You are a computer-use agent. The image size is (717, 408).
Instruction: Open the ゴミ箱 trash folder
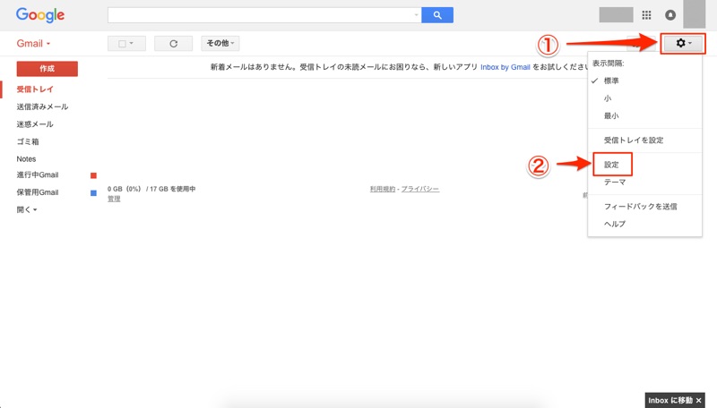coord(28,142)
